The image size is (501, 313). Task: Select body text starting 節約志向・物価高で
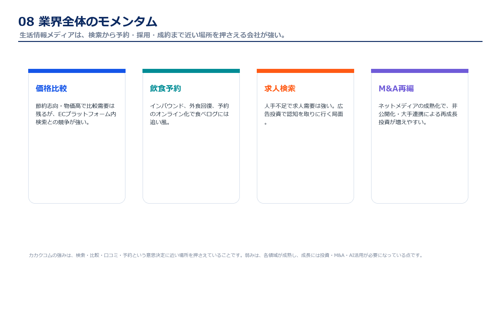[x=76, y=114]
